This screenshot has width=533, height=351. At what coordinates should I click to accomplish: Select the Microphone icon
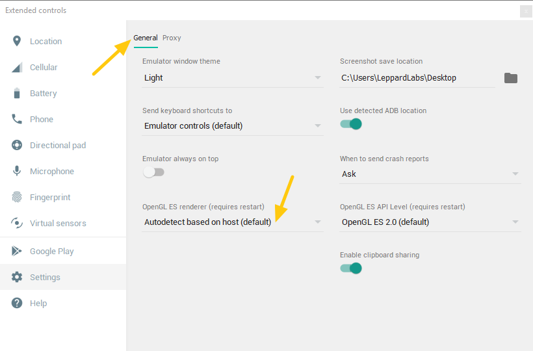17,171
